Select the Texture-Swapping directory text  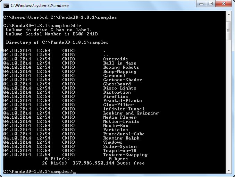coord(125,155)
